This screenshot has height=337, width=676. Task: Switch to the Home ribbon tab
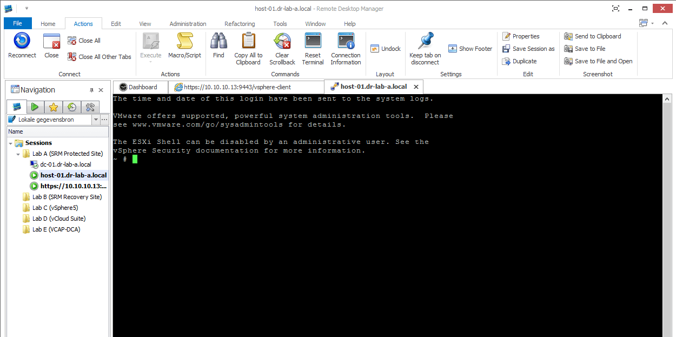point(48,24)
